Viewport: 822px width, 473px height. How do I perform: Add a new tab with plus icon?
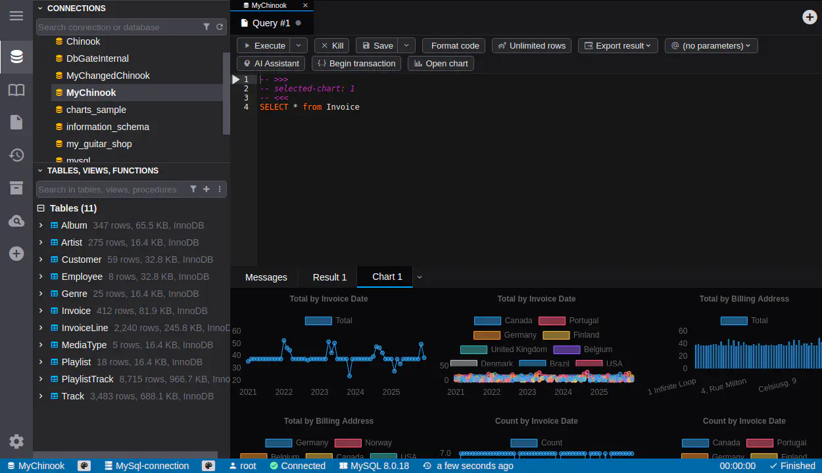(x=810, y=17)
